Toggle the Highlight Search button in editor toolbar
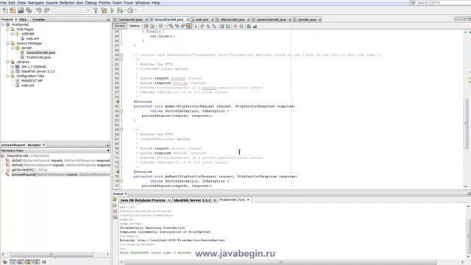 (188, 26)
